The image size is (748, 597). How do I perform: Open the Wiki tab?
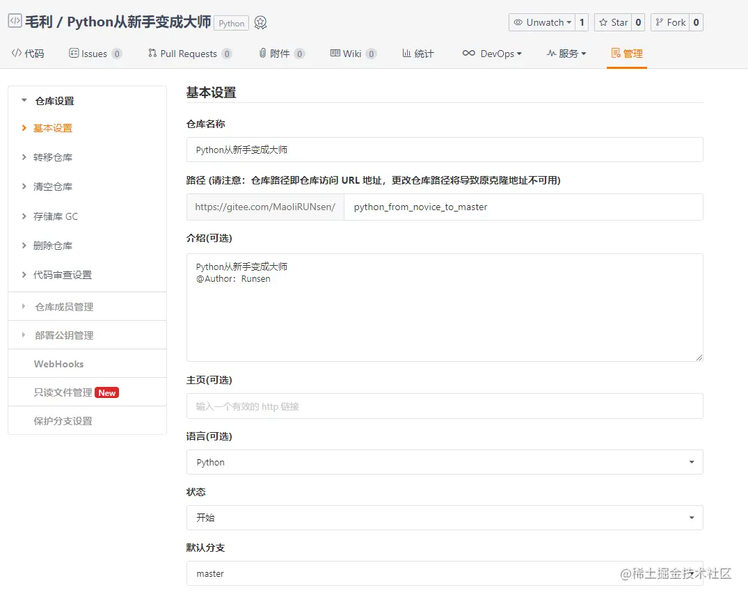click(x=353, y=54)
